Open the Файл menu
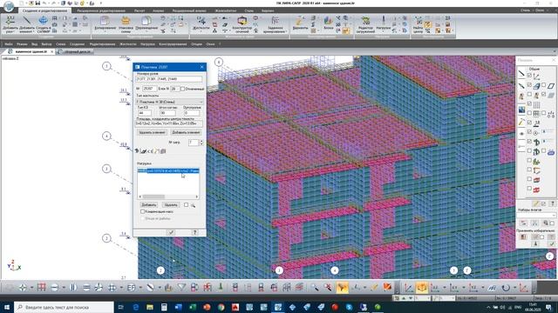558x313 pixels. [x=9, y=44]
